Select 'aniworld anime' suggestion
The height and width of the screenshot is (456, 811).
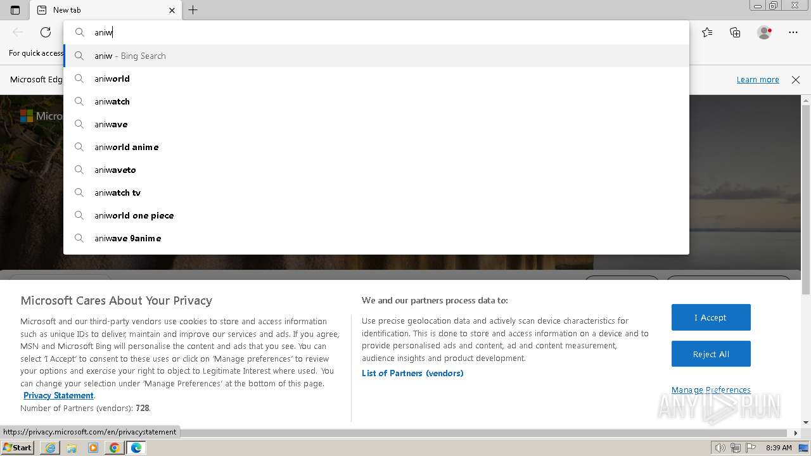[376, 147]
